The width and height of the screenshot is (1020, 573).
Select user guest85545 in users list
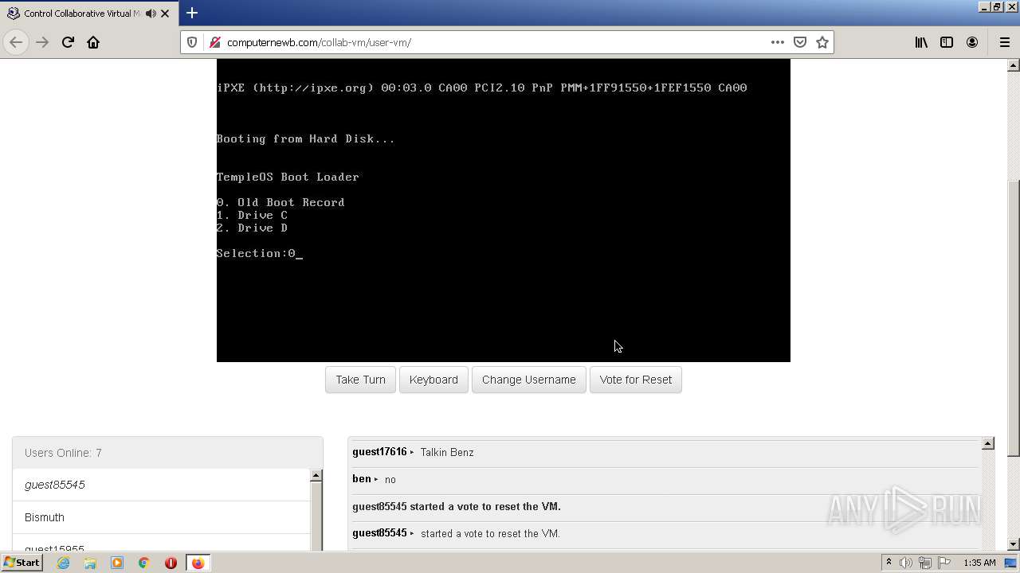pyautogui.click(x=161, y=485)
